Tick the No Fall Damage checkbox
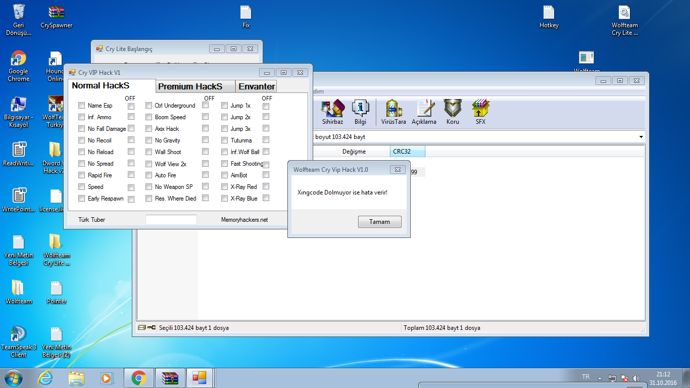 pos(81,129)
